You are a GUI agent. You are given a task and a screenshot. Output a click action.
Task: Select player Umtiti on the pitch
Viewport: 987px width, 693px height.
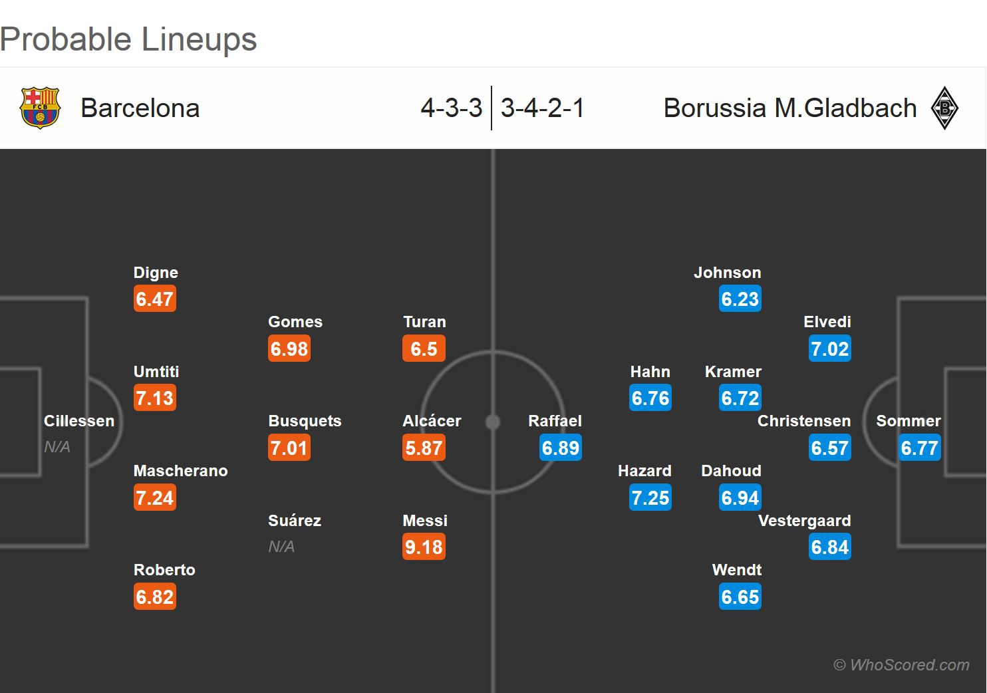tap(156, 372)
